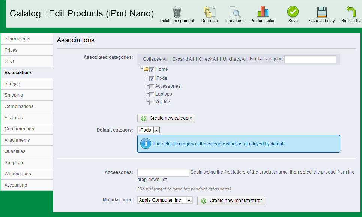
Task: Click the Duplicate product icon
Action: (x=209, y=12)
